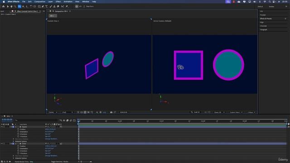Click Change Renderer link under Square layer

pos(51,139)
